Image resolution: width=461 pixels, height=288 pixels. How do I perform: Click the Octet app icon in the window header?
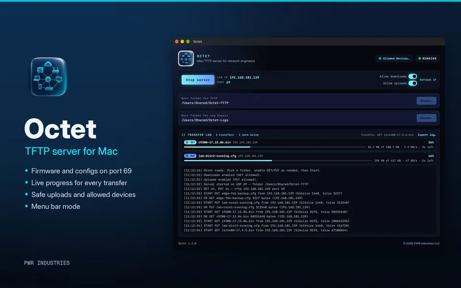[186, 59]
